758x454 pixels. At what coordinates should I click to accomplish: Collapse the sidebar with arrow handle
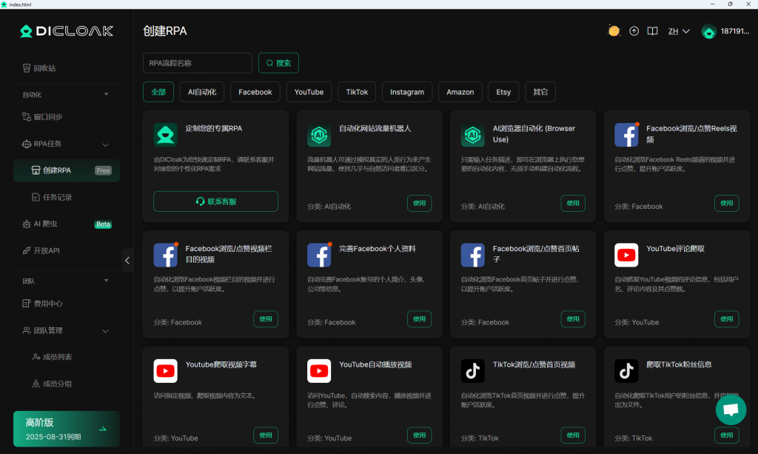tap(127, 261)
